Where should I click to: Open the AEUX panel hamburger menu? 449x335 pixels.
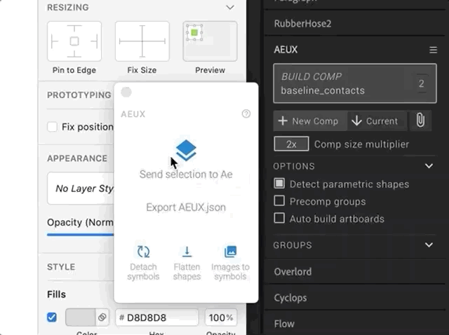pyautogui.click(x=433, y=50)
